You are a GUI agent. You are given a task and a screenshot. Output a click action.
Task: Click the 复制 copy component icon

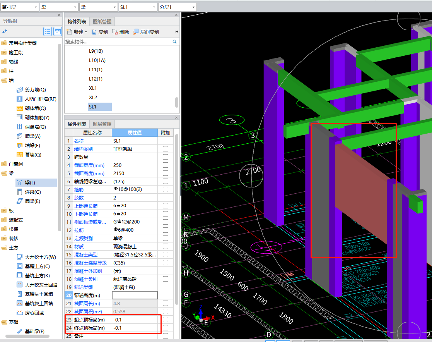pos(94,32)
